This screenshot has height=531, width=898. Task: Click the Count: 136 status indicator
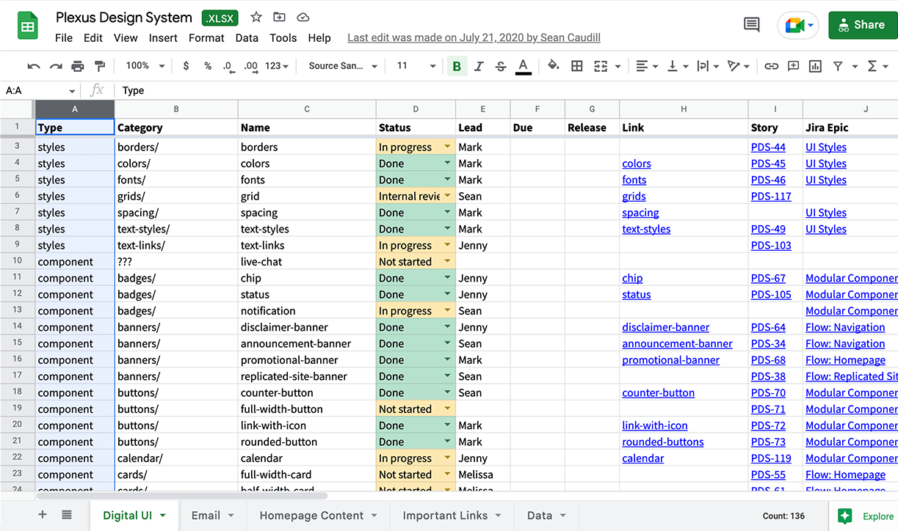click(x=783, y=516)
